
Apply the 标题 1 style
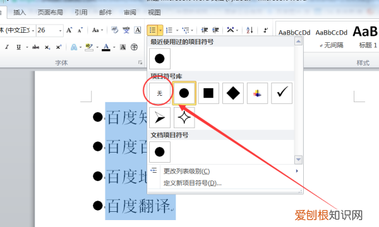(x=368, y=45)
